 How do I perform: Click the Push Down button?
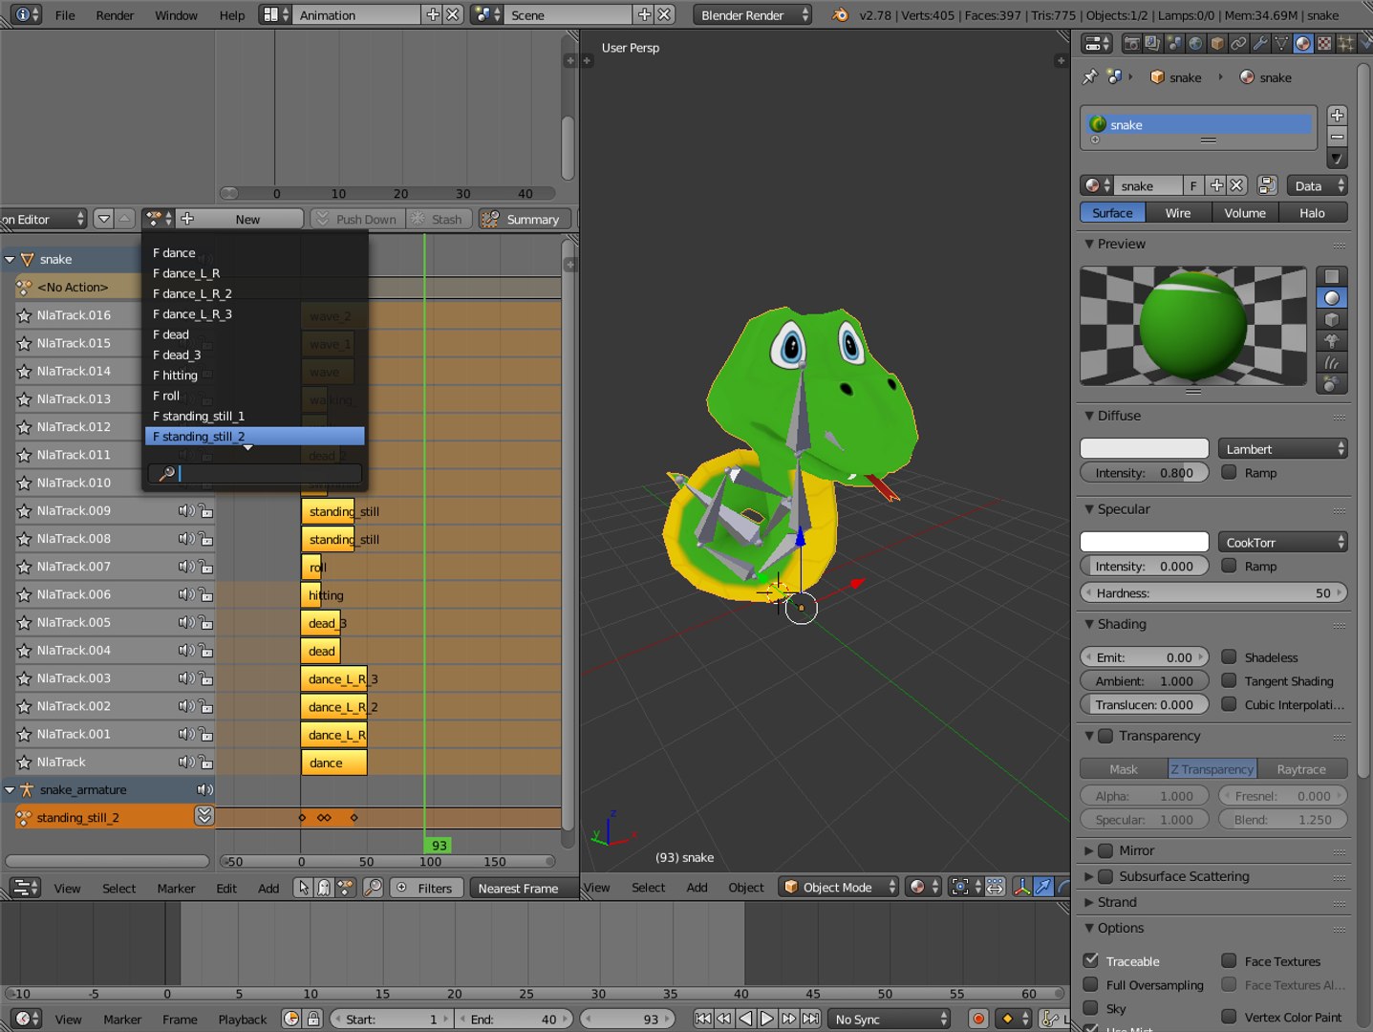click(x=356, y=219)
